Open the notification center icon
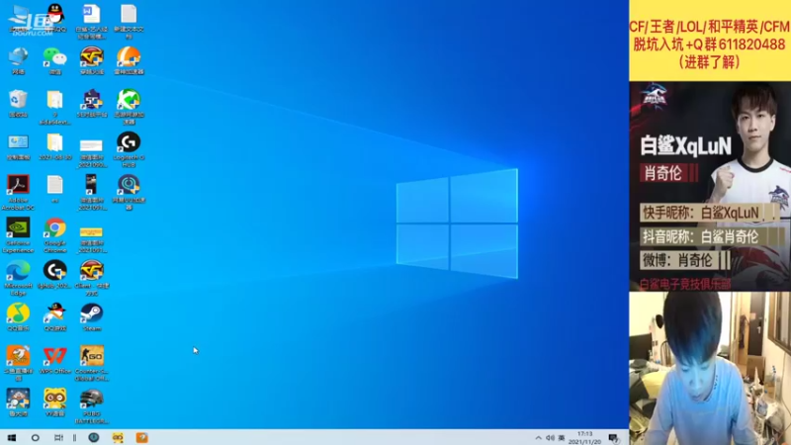 pyautogui.click(x=614, y=438)
